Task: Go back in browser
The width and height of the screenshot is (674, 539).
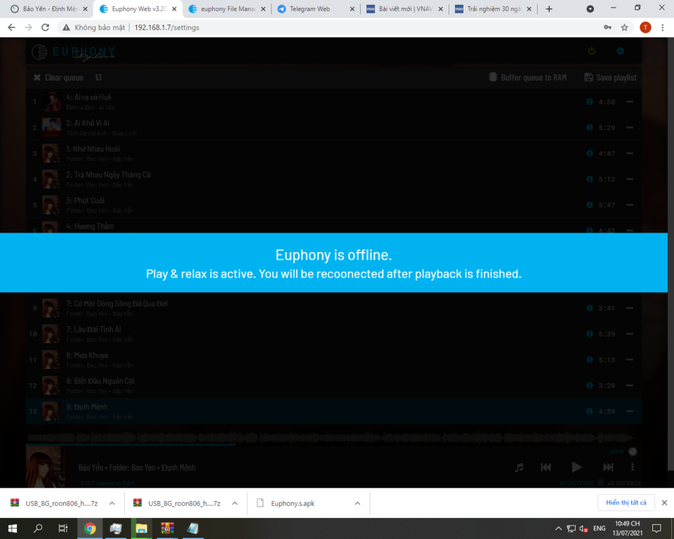Action: (x=12, y=27)
